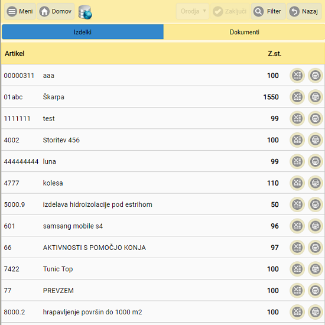The width and height of the screenshot is (325, 325).
Task: Click the Zaključi button
Action: [230, 11]
